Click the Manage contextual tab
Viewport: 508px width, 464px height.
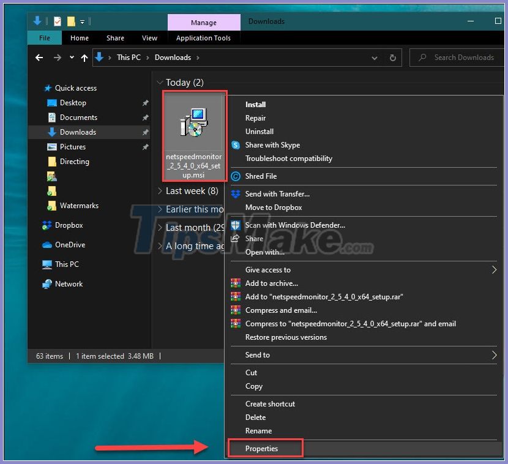(204, 23)
